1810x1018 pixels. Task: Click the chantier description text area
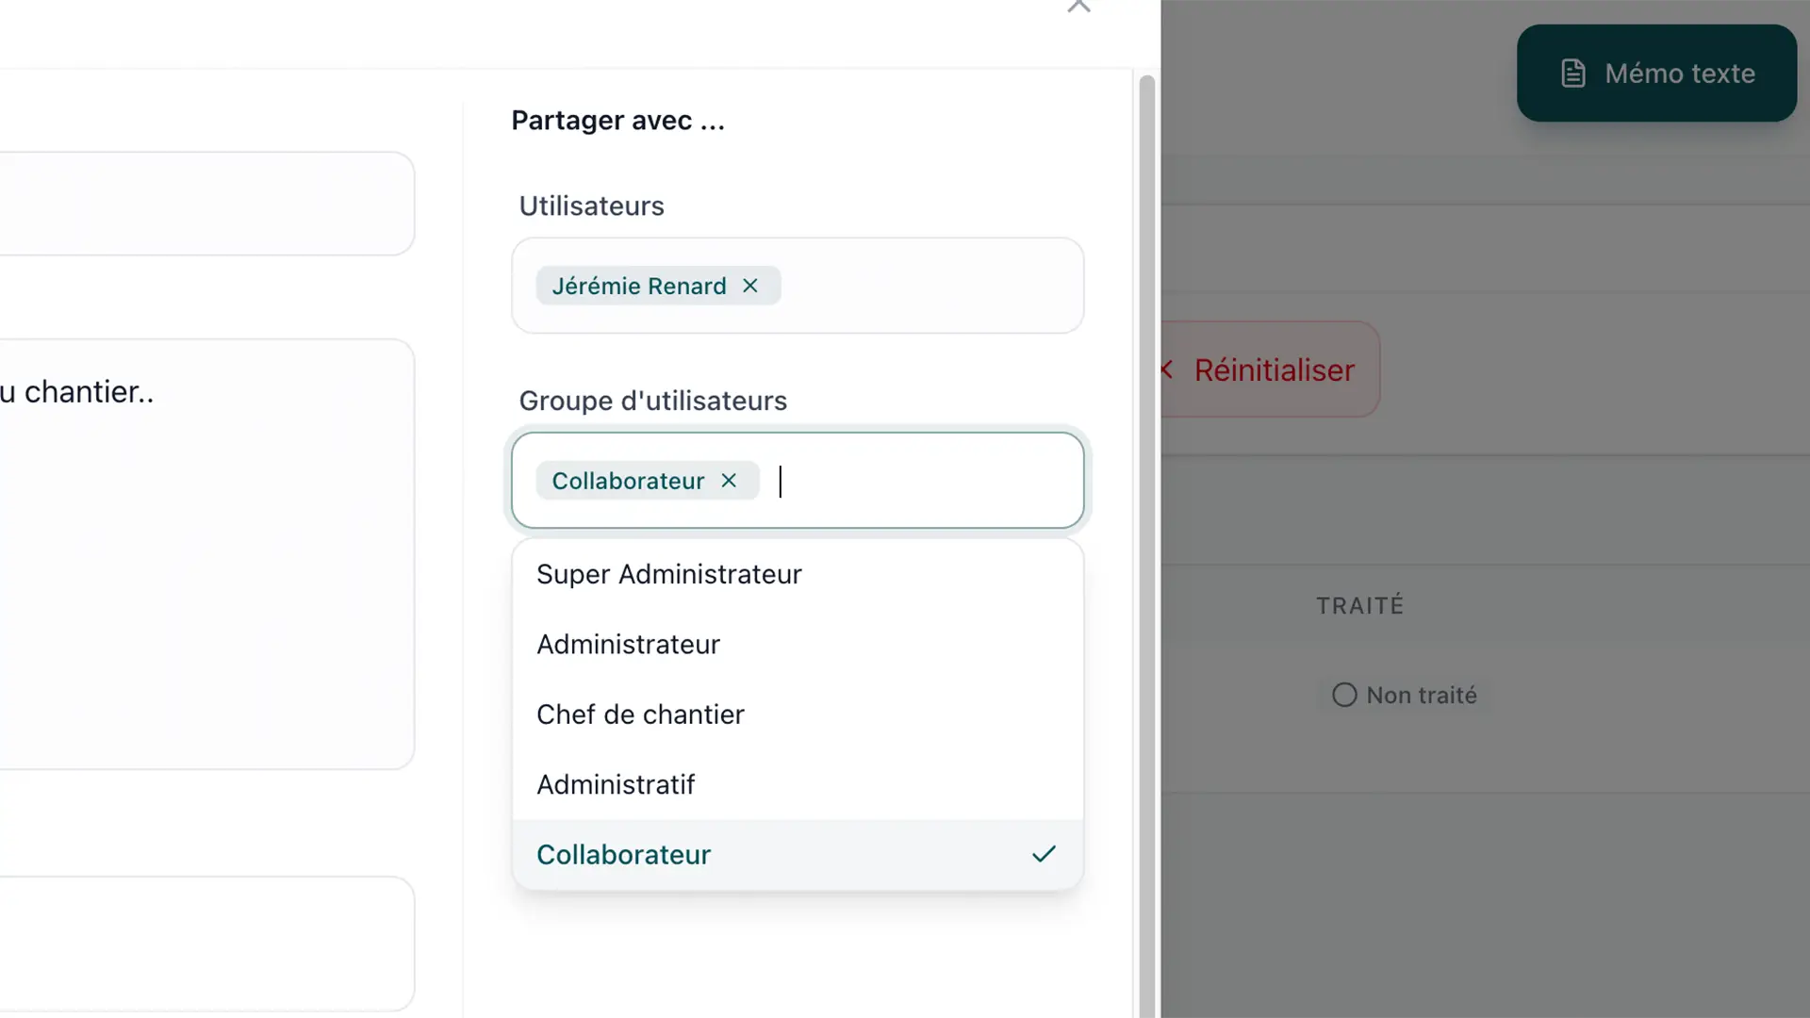pos(206,554)
